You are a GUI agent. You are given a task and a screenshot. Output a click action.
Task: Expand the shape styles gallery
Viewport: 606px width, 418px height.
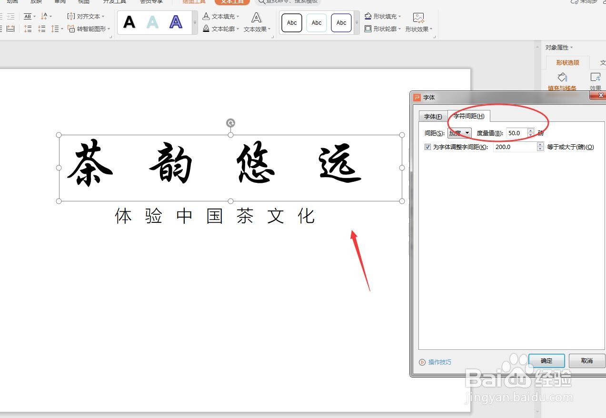357,22
